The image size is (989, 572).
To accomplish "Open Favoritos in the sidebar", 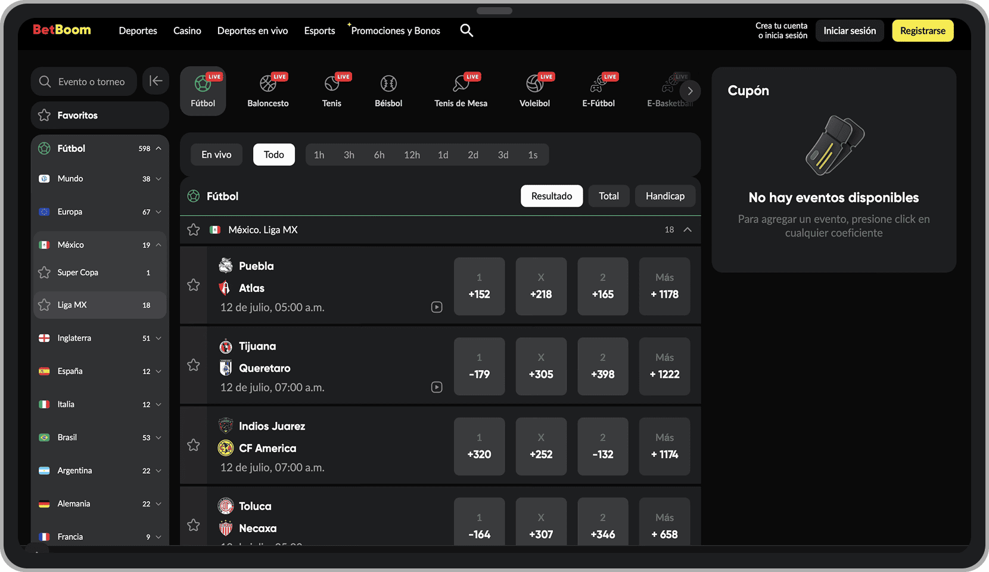I will pyautogui.click(x=100, y=116).
